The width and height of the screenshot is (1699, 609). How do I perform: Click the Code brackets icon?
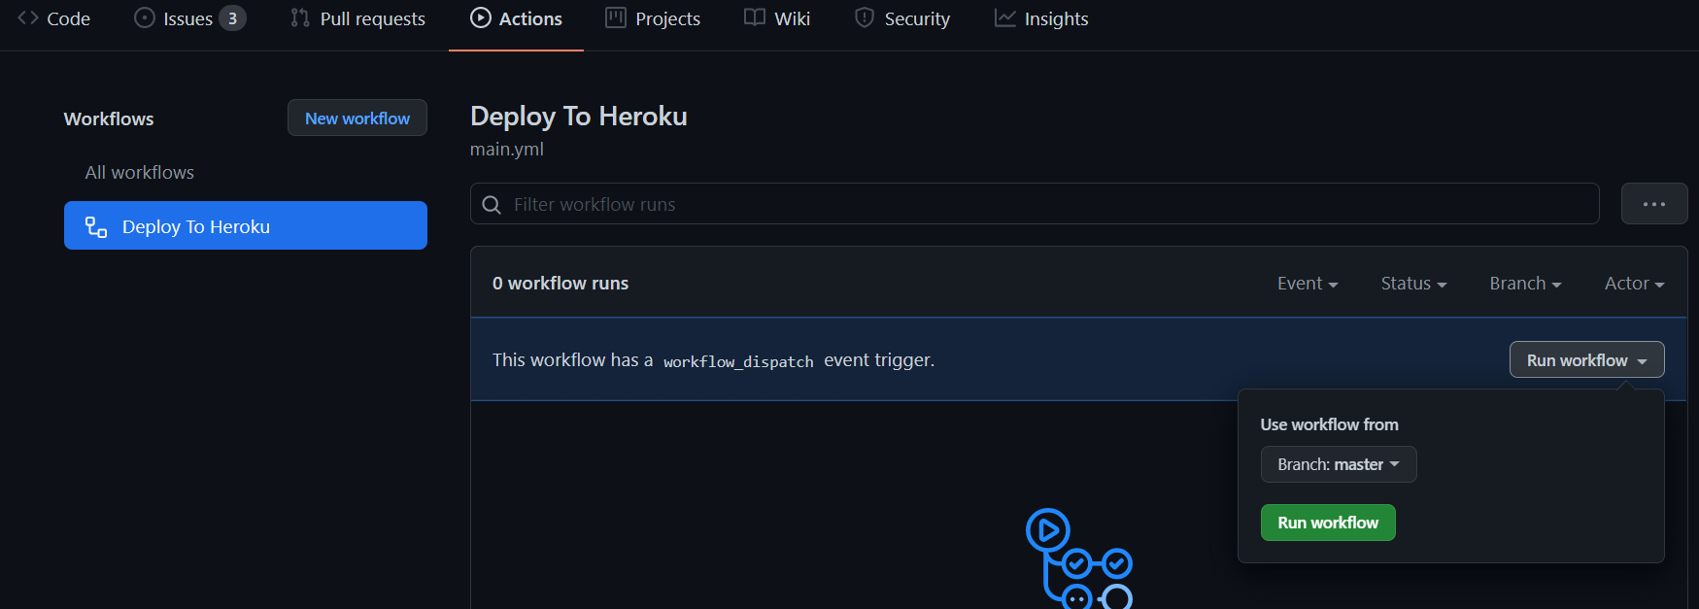[x=28, y=17]
